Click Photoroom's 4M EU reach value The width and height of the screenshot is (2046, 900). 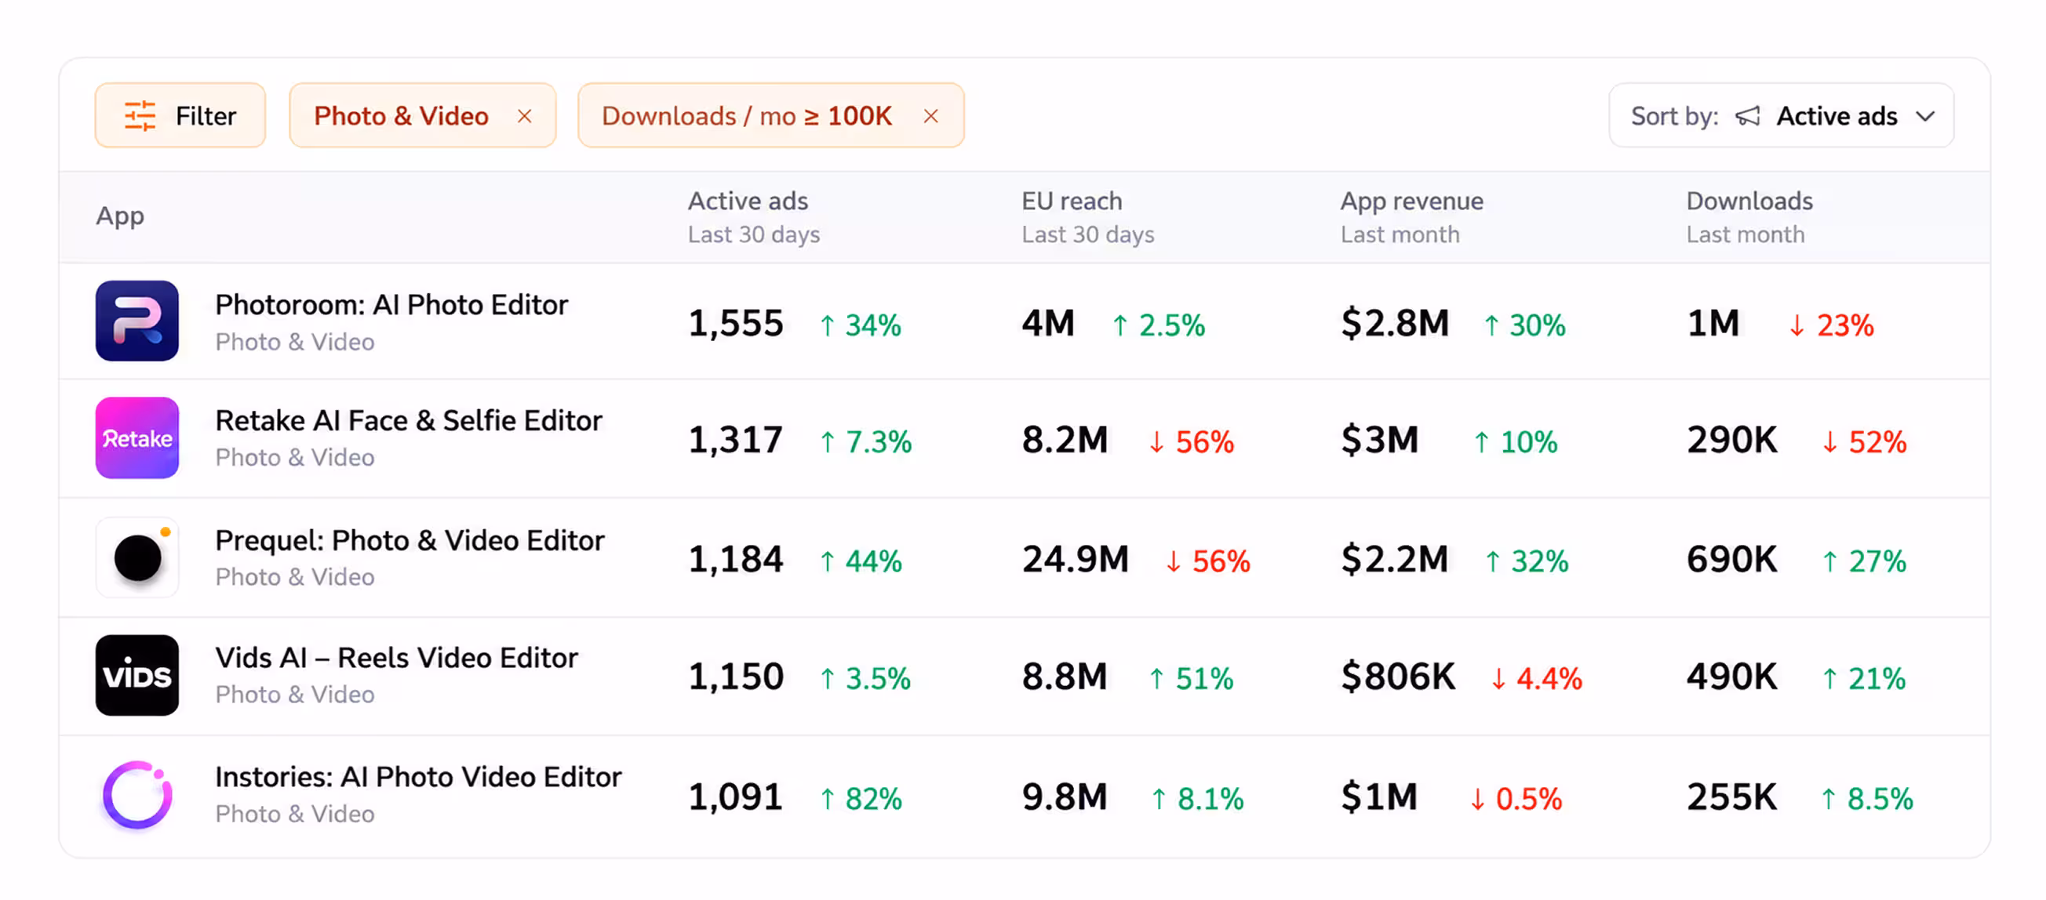pyautogui.click(x=1048, y=324)
